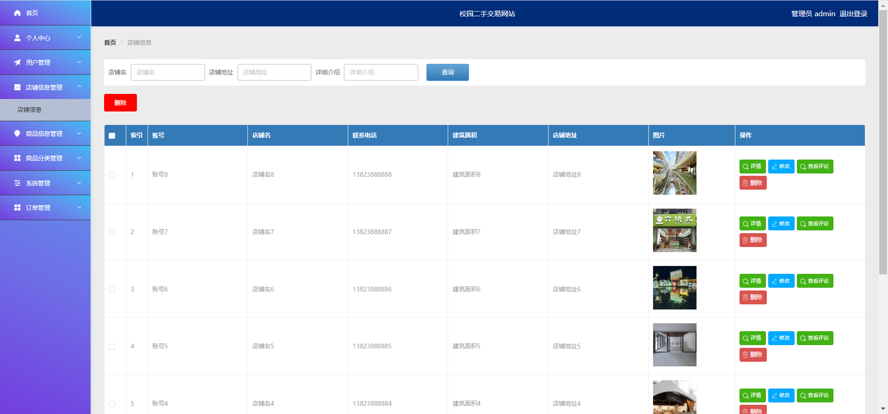888x414 pixels.
Task: Click the vertical page scrollbar
Action: point(883,139)
